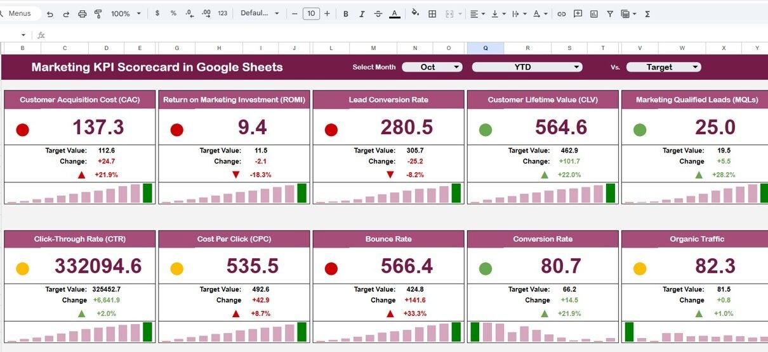The width and height of the screenshot is (768, 352).
Task: Add a comment with the comment icon
Action: [578, 14]
